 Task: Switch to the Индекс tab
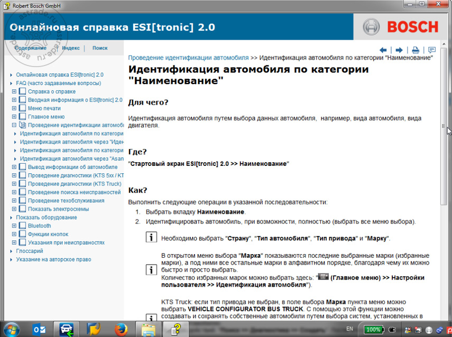coord(71,48)
